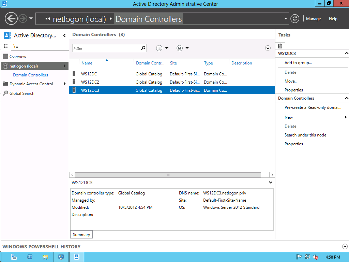Image resolution: width=349 pixels, height=262 pixels.
Task: Sort by Name column header
Action: click(x=87, y=63)
